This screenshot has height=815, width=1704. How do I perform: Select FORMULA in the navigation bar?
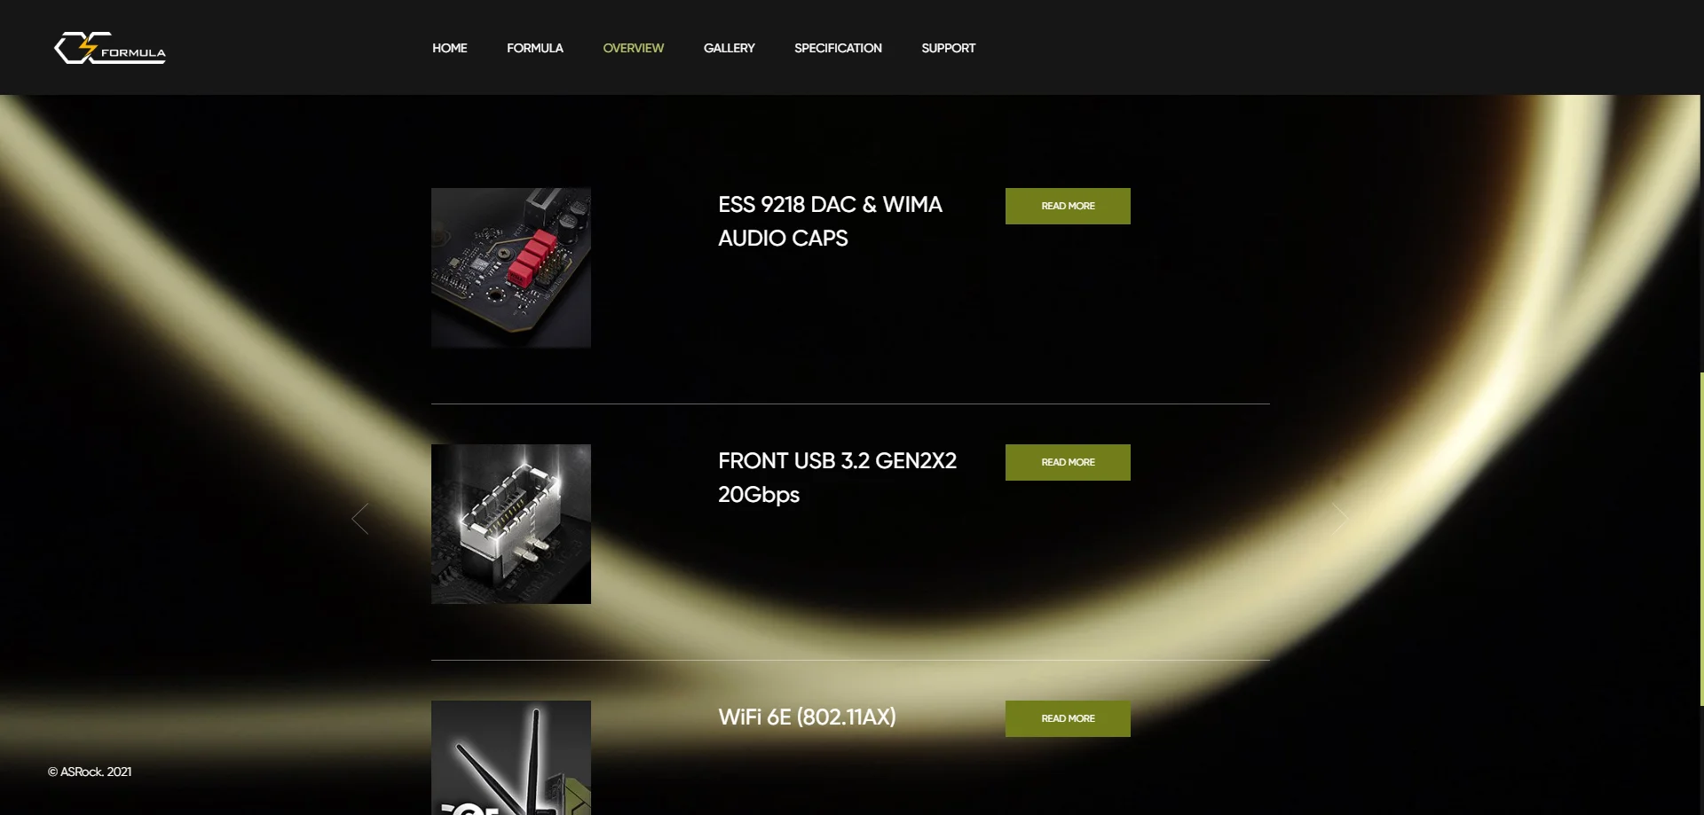point(534,48)
